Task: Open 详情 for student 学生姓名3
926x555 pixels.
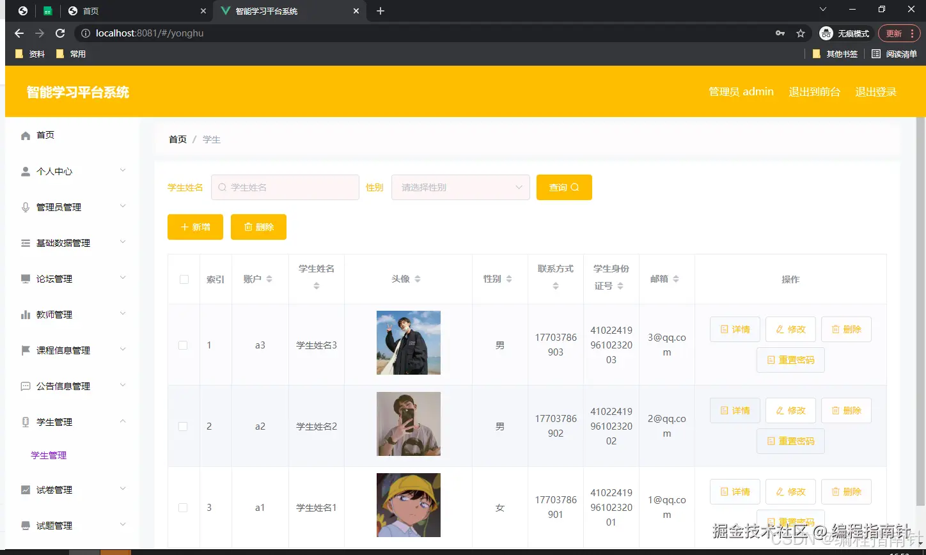Action: 735,329
